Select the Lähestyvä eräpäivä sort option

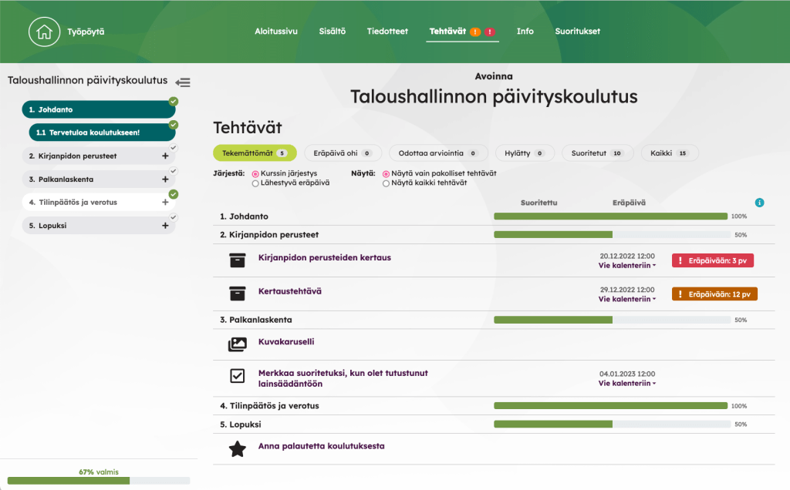coord(255,183)
